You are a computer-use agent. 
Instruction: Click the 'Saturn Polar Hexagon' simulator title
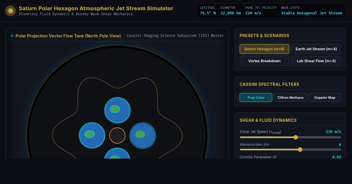[96, 8]
